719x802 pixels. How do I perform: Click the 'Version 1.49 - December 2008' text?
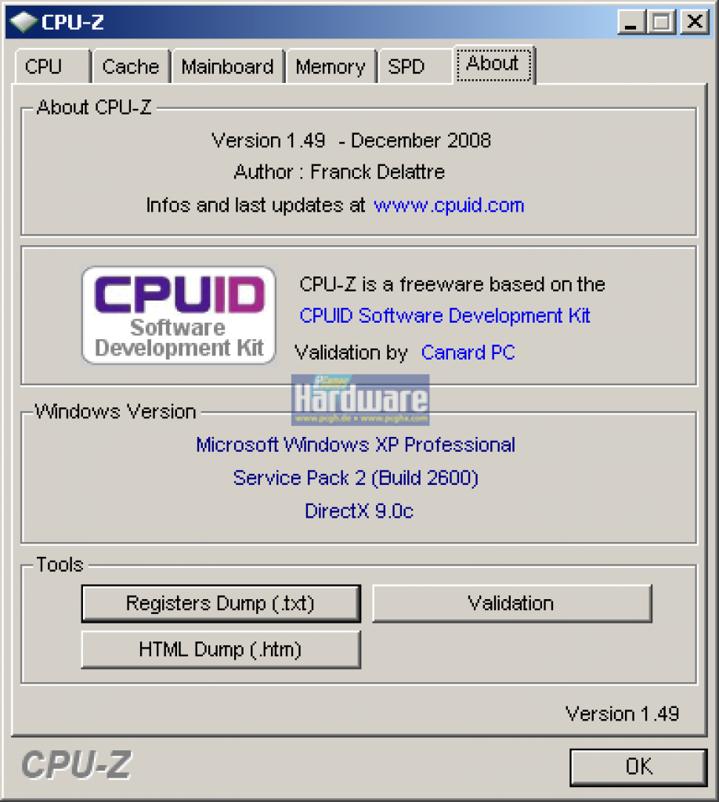[x=352, y=141]
